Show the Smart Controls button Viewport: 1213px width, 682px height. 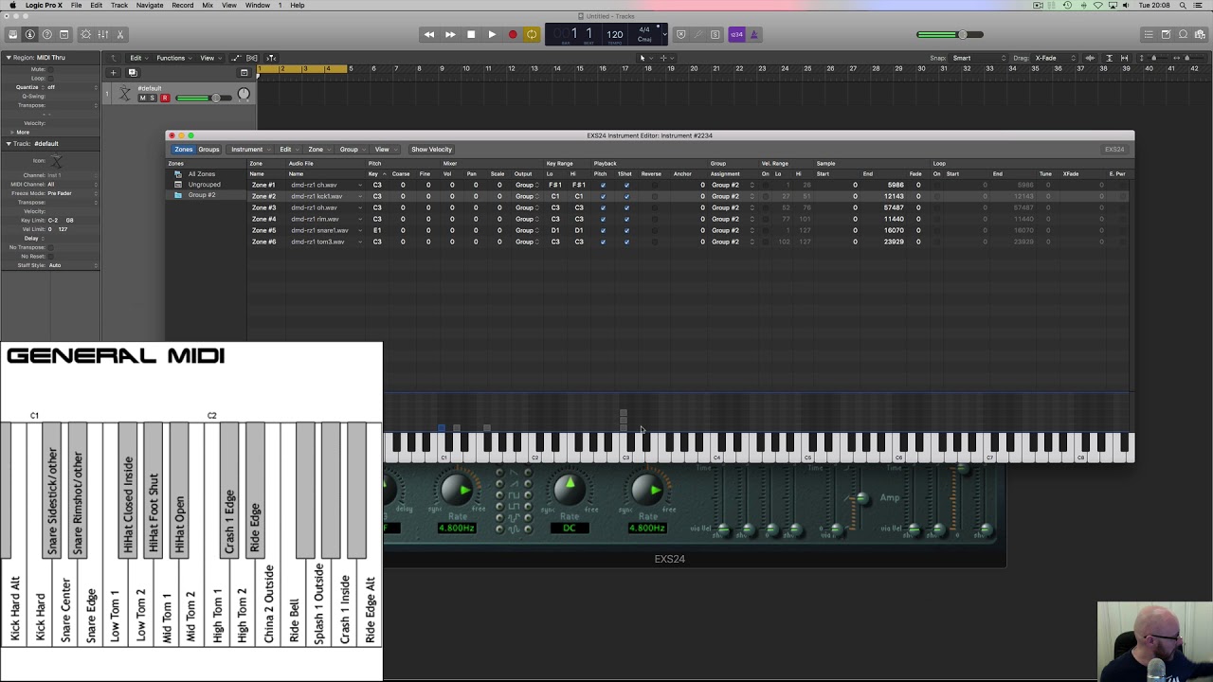click(85, 35)
